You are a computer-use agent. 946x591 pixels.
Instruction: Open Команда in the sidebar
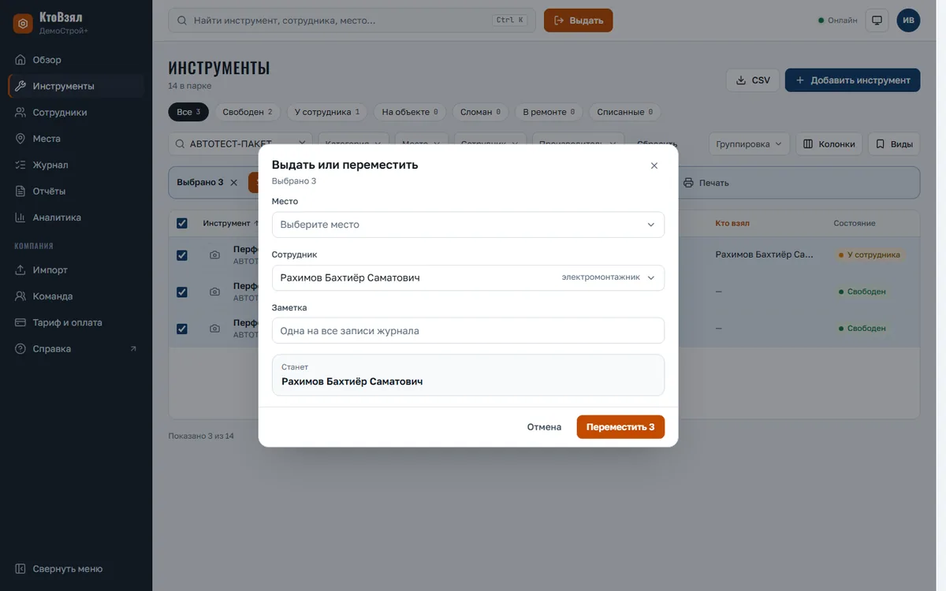pyautogui.click(x=76, y=296)
